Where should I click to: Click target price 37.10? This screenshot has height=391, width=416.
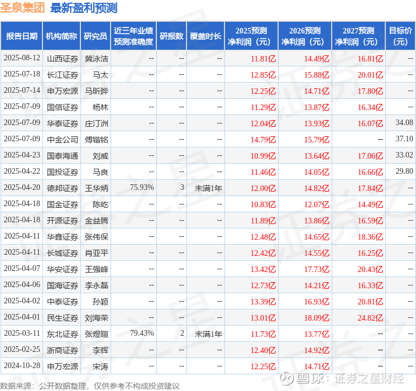coord(404,139)
